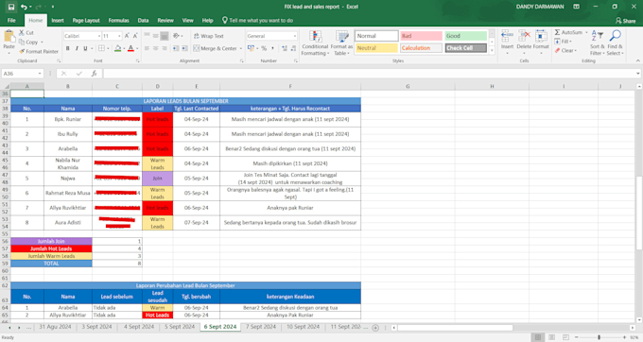Apply comma style number format
The image size is (643, 342).
(x=272, y=48)
